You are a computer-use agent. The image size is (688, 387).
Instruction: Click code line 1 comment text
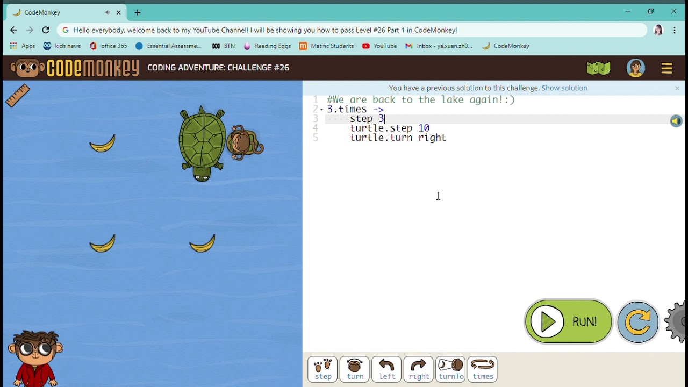click(x=421, y=100)
